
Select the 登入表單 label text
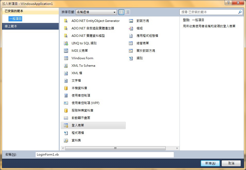click(x=78, y=125)
